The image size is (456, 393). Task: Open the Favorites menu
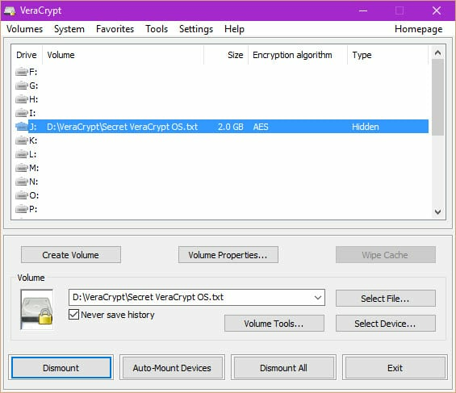pos(115,29)
